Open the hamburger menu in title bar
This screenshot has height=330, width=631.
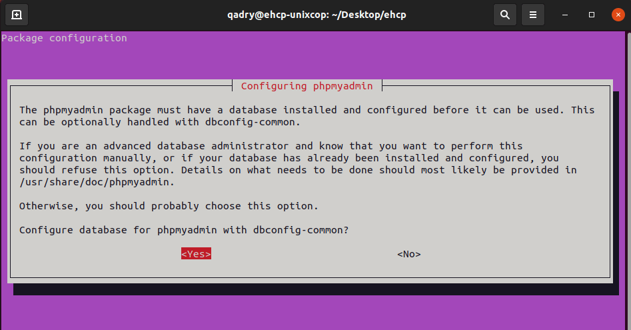click(533, 15)
